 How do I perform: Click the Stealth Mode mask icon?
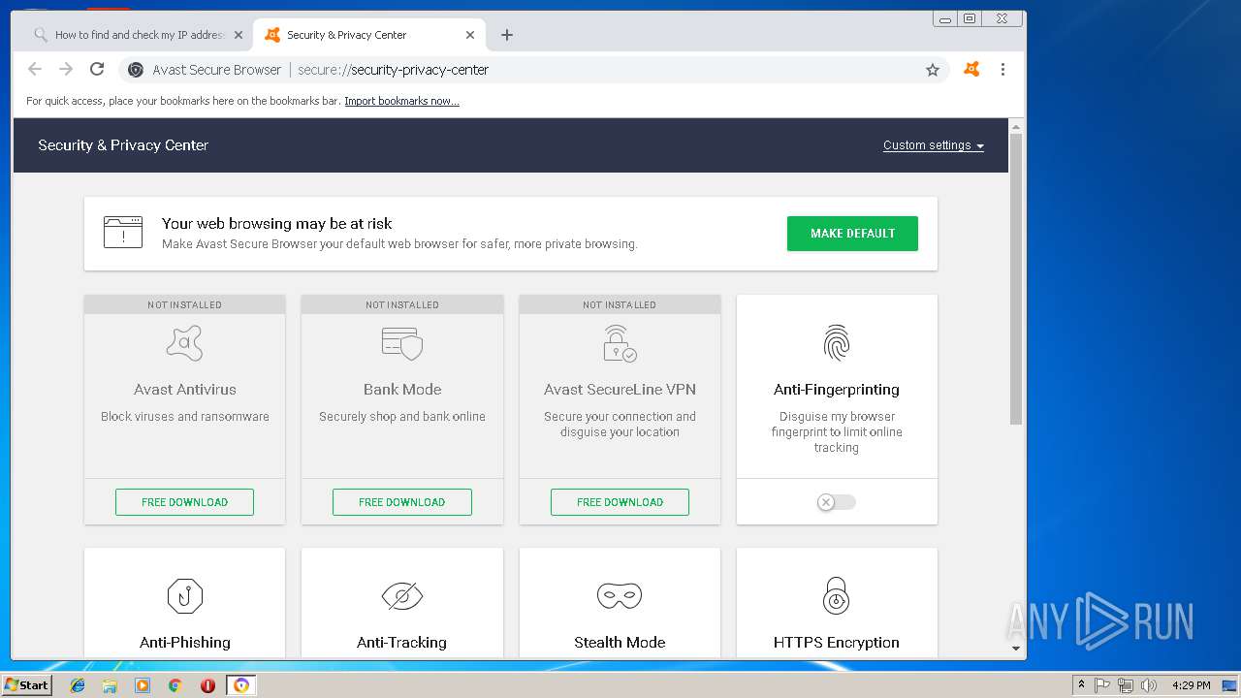pos(620,595)
